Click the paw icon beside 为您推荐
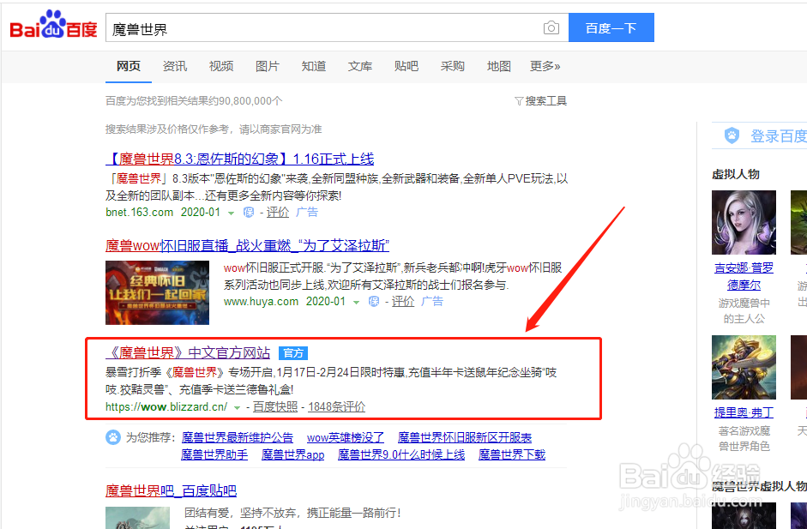The image size is (807, 529). coord(113,437)
